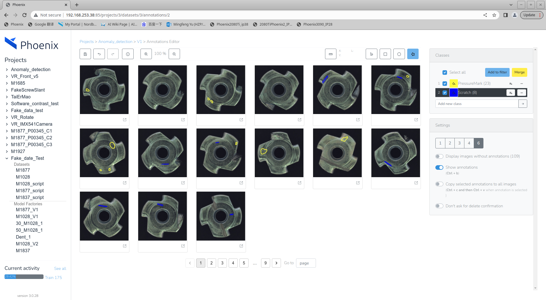Click the yellow PressureMark color swatch
Viewport: 546px width, 300px height.
pos(454,83)
